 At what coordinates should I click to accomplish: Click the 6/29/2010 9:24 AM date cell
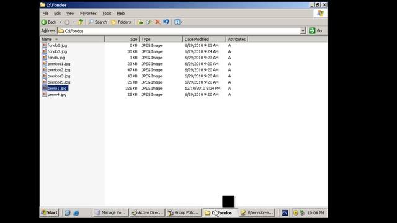pos(202,51)
